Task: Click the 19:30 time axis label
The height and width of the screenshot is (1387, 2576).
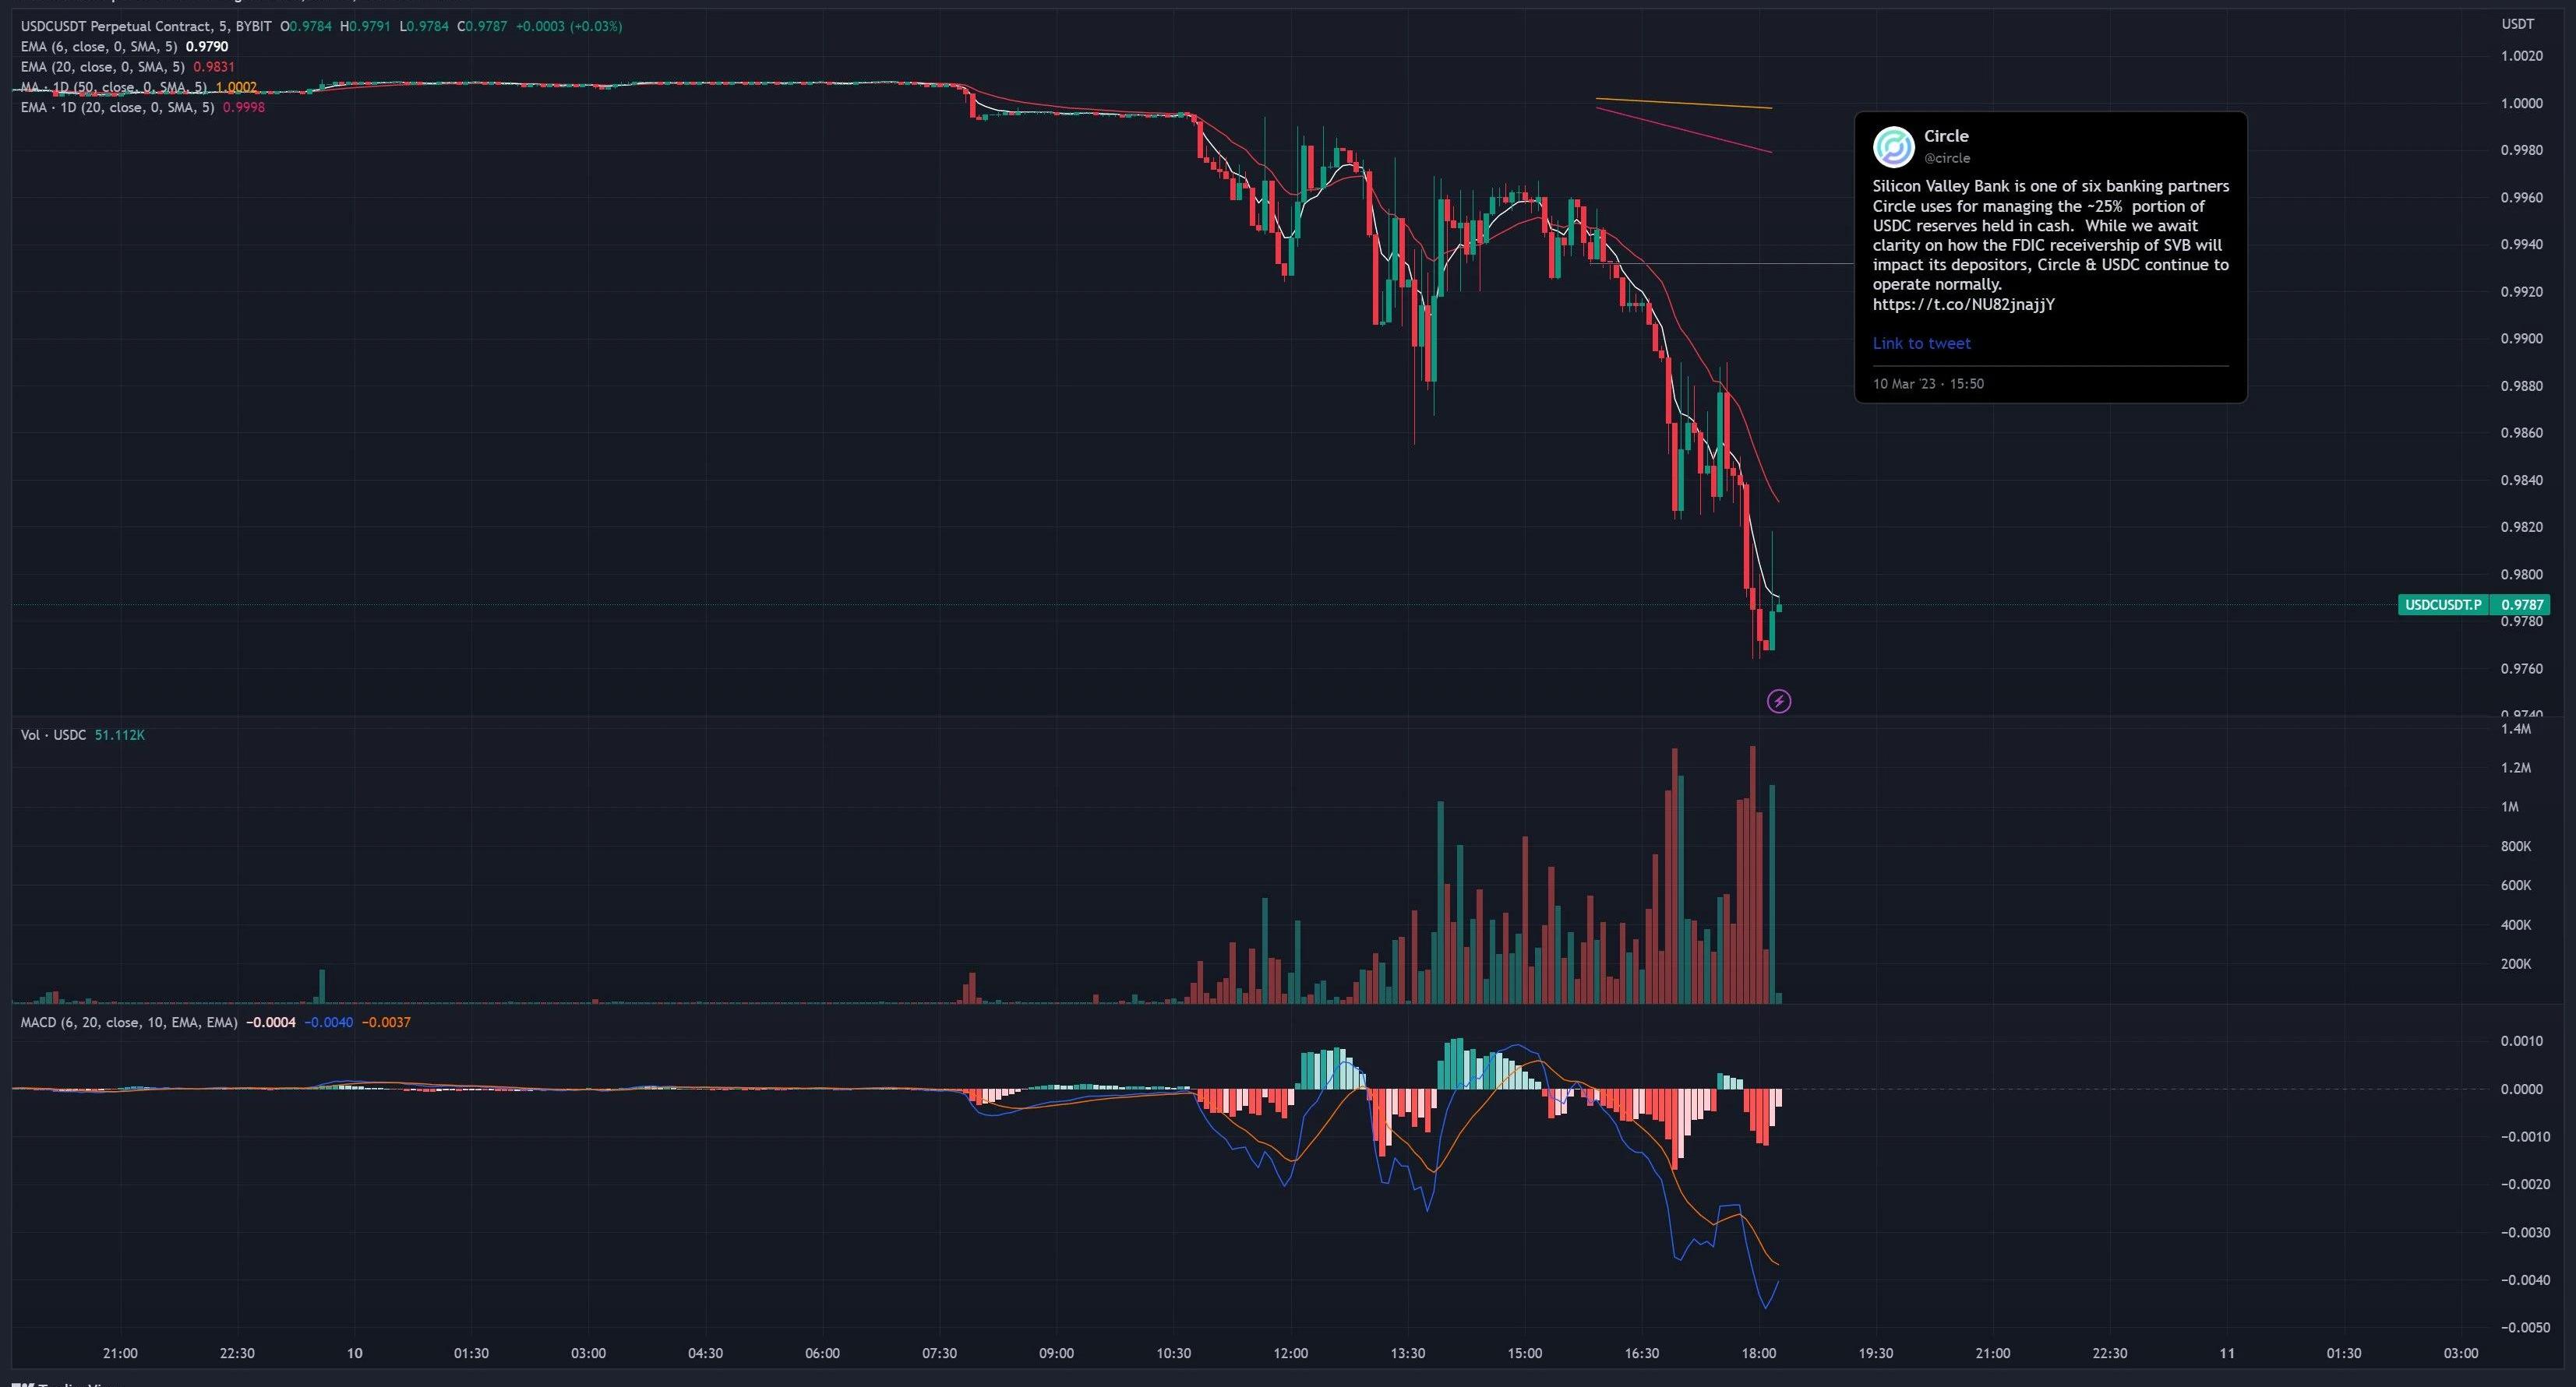Action: pyautogui.click(x=1875, y=1353)
